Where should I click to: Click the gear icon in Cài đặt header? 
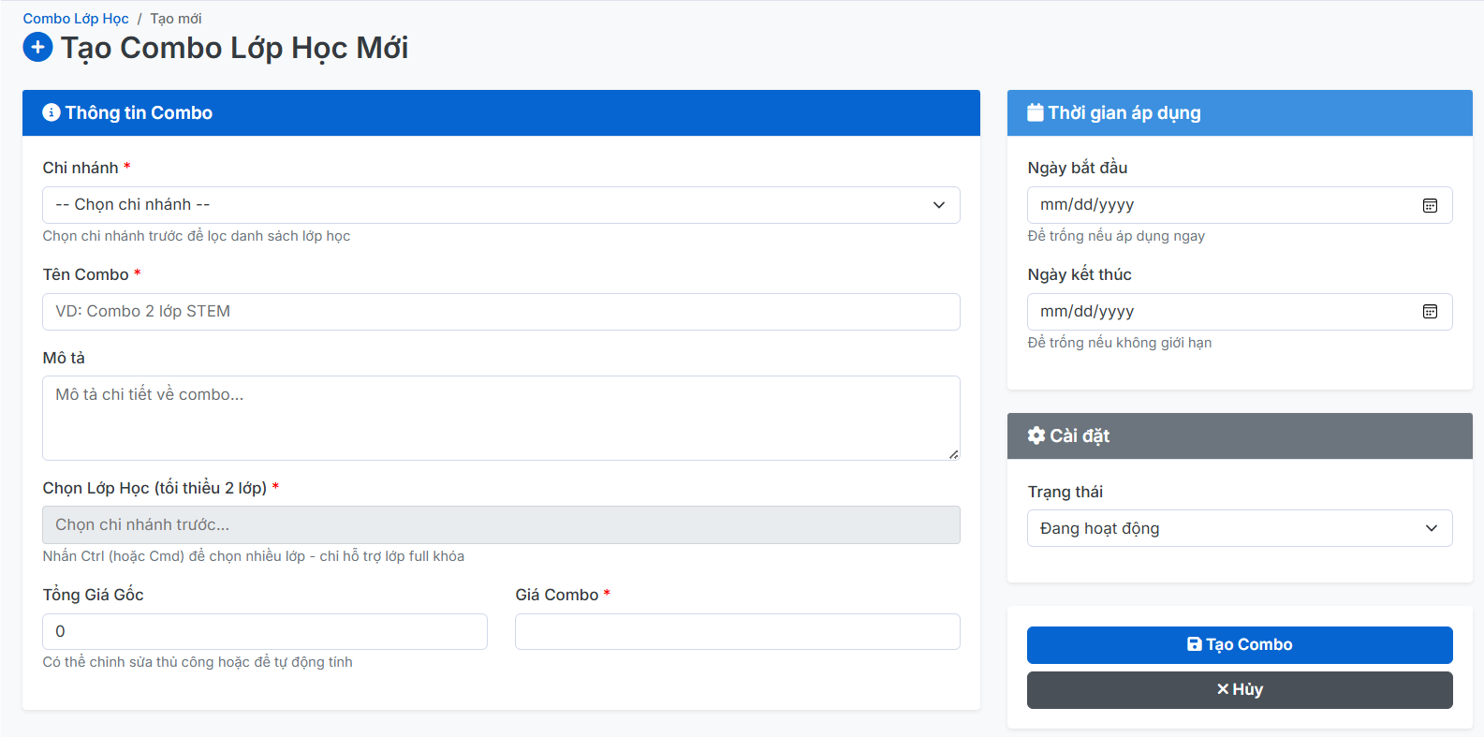[x=1036, y=435]
